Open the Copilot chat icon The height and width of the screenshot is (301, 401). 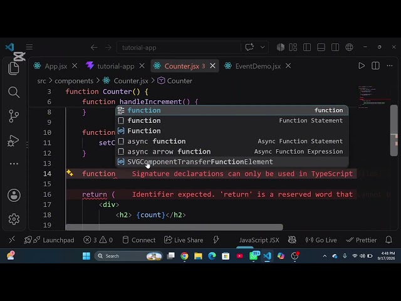(x=249, y=48)
